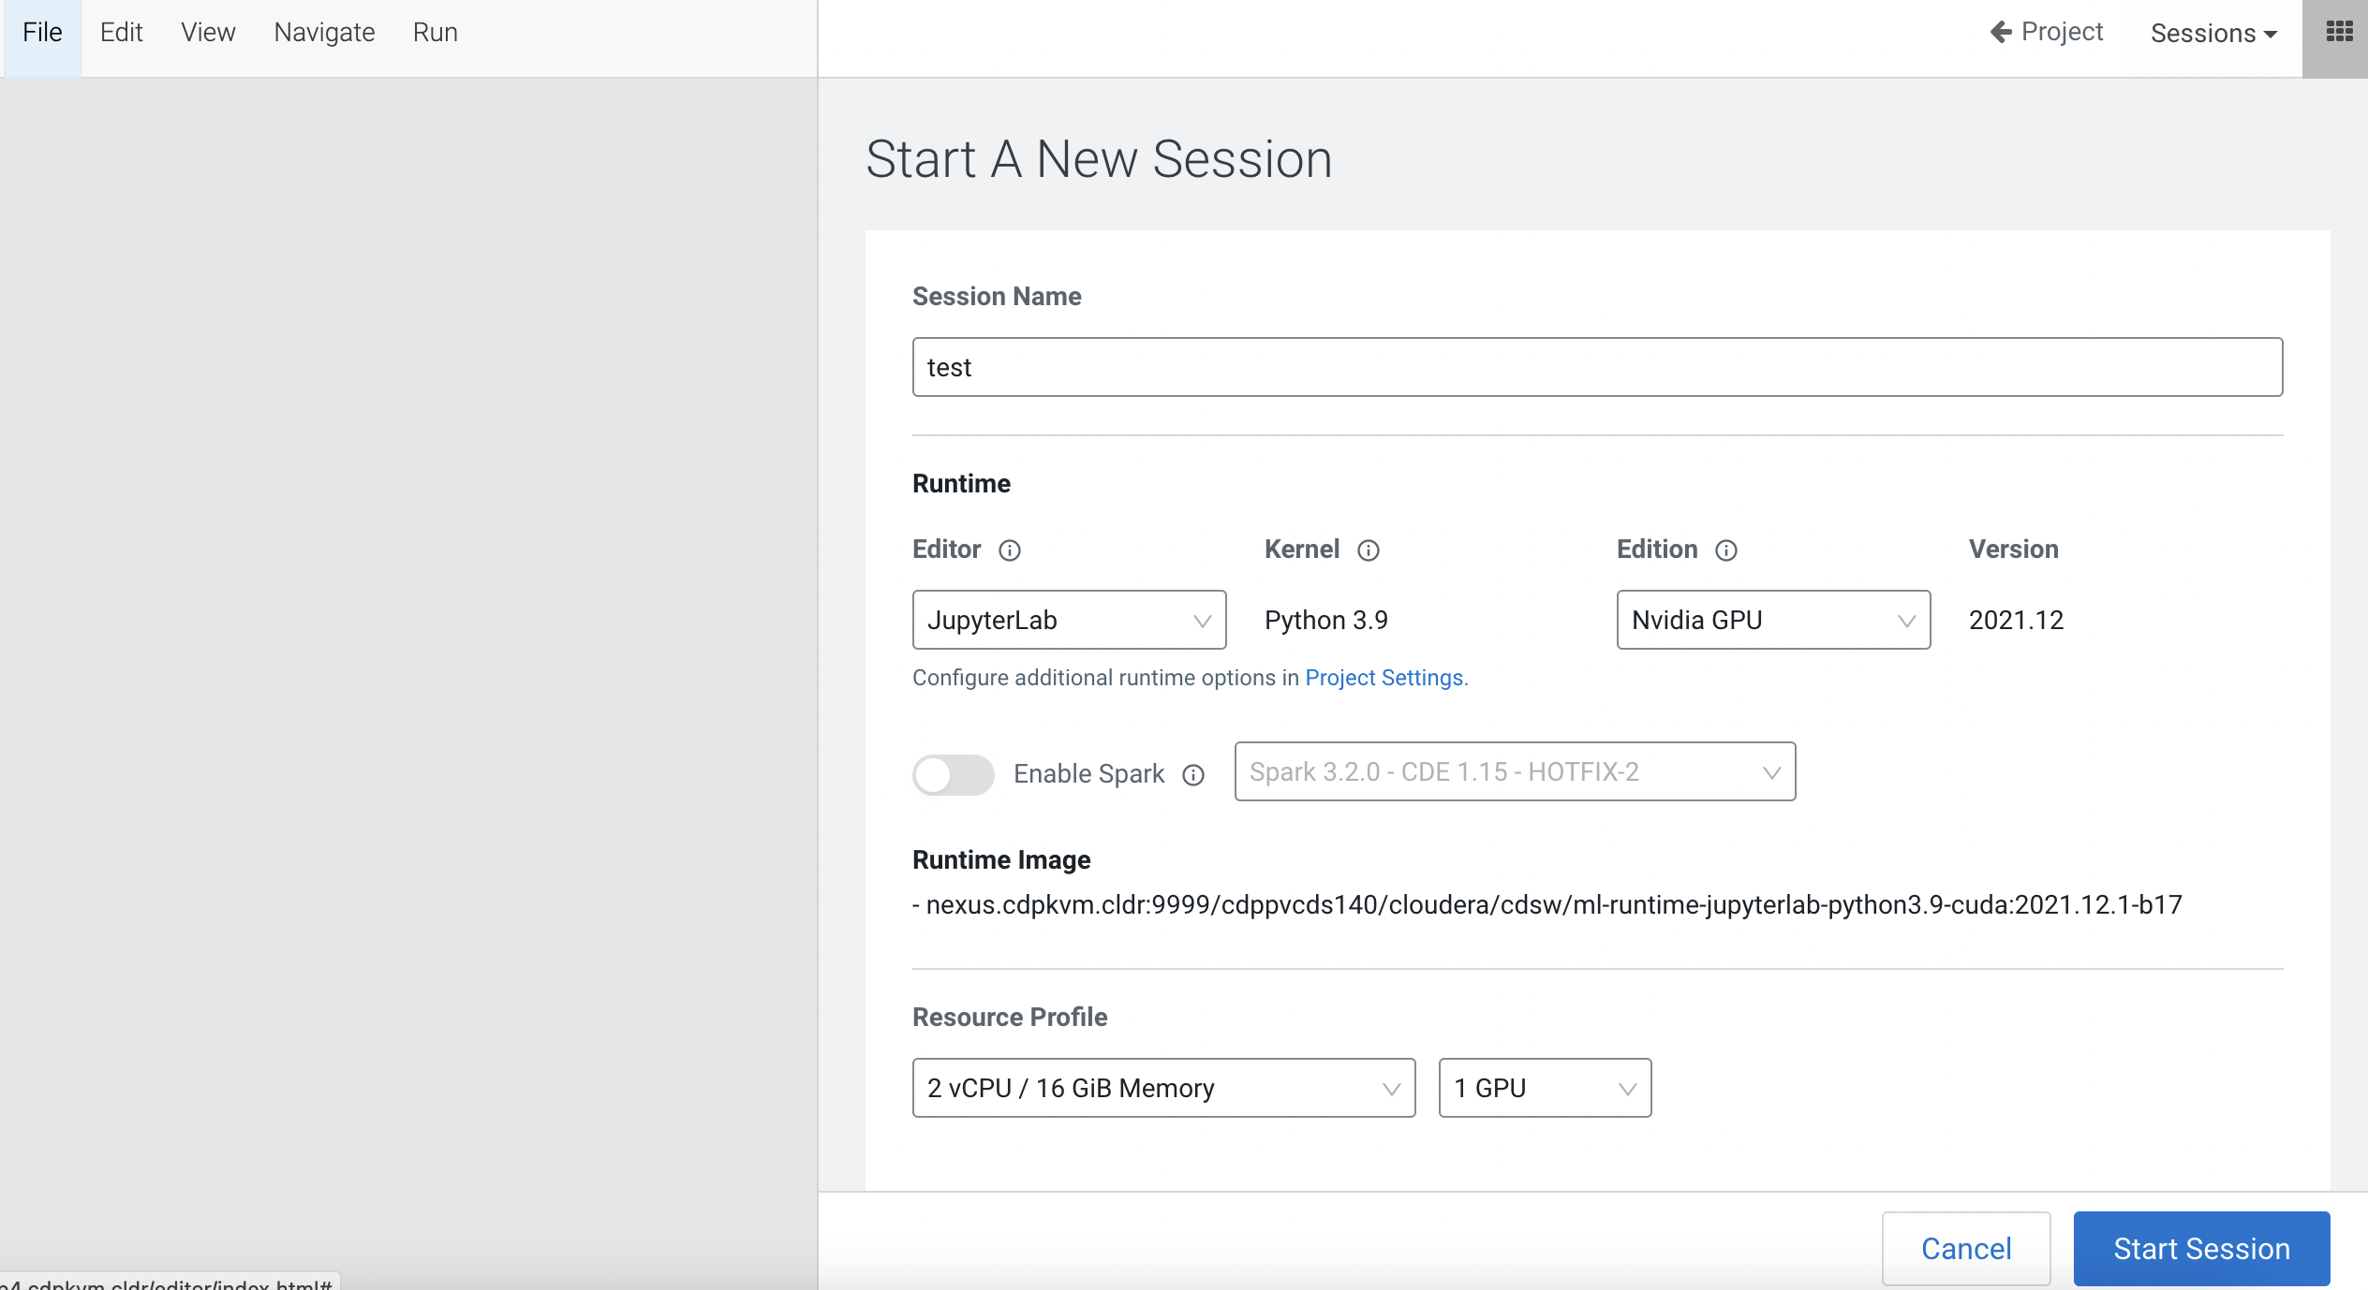Screen dimensions: 2368x1290
Task: Open the File menu
Action: pyautogui.click(x=42, y=33)
